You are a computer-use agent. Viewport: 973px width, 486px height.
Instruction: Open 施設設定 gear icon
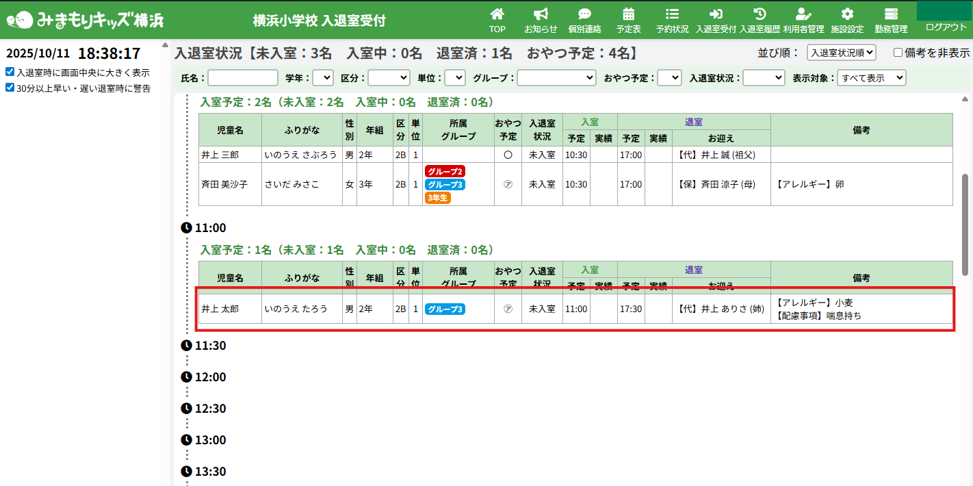point(847,14)
